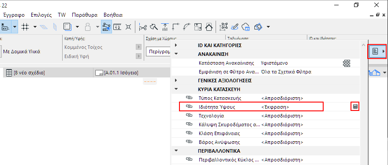This screenshot has height=165, width=388.
Task: Open the Παράθυρα menu
Action: pyautogui.click(x=85, y=15)
